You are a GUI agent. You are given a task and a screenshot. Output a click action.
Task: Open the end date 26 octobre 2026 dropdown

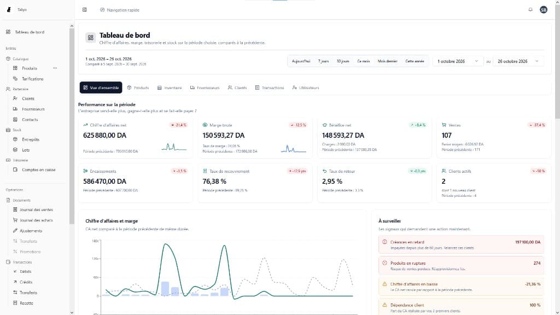click(x=518, y=61)
